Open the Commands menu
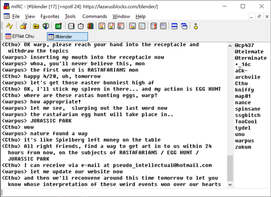Screen dimensions: 271x197 [95, 16]
